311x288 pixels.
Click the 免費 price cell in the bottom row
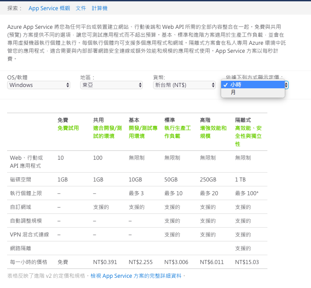point(63,262)
